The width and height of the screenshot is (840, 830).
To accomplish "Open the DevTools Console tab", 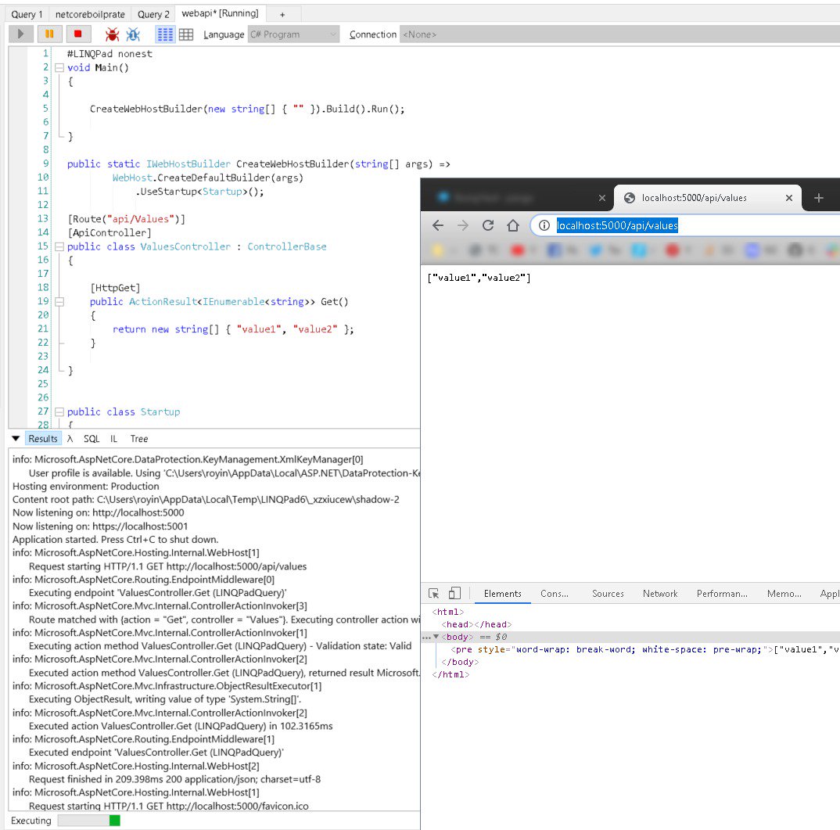I will tap(555, 594).
